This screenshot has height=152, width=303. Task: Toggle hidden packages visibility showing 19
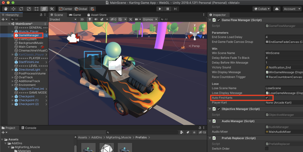pos(202,132)
